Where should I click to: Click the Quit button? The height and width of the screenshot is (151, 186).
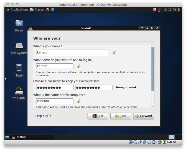98,116
